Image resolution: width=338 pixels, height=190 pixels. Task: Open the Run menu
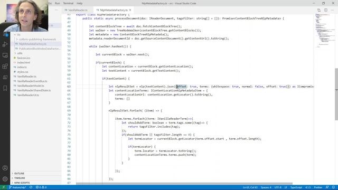coord(58,3)
